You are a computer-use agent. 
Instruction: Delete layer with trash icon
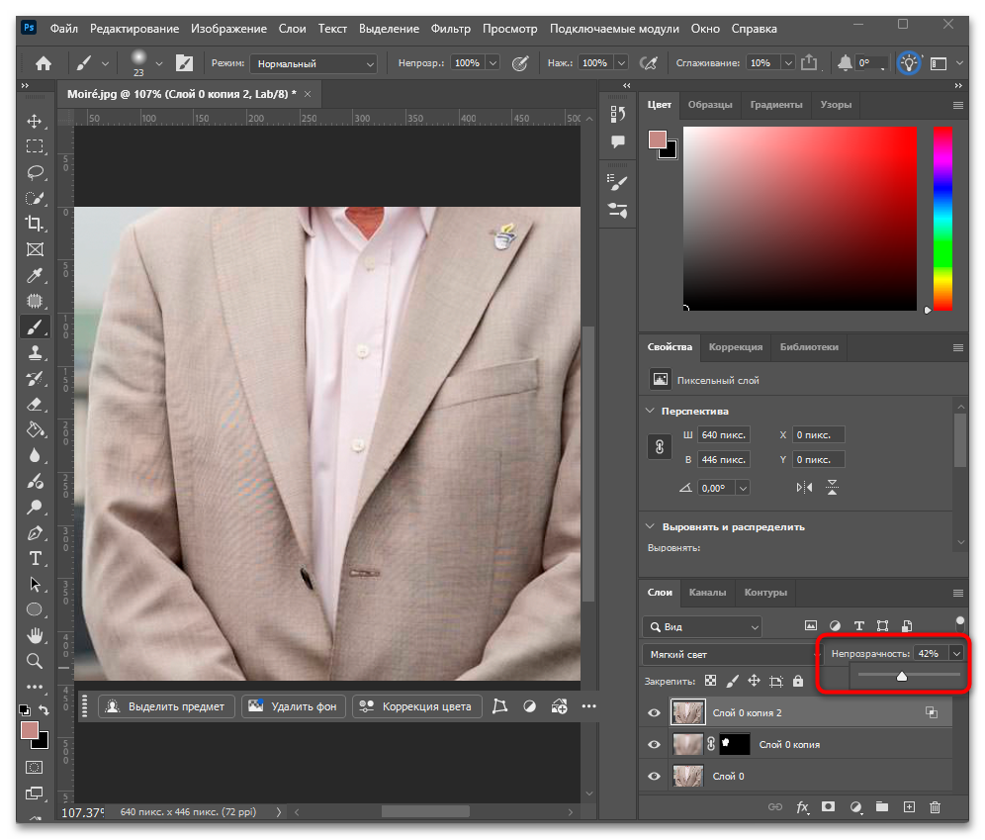(x=936, y=807)
